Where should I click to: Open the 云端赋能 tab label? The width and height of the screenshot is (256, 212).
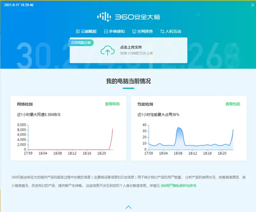pos(89,31)
